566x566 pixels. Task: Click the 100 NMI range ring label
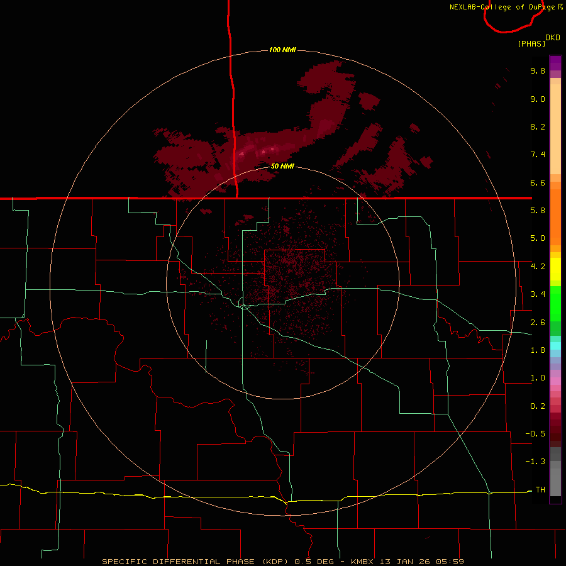click(282, 50)
